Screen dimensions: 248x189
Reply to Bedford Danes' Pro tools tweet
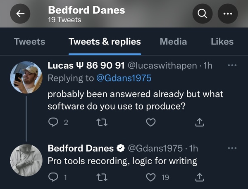point(53,177)
